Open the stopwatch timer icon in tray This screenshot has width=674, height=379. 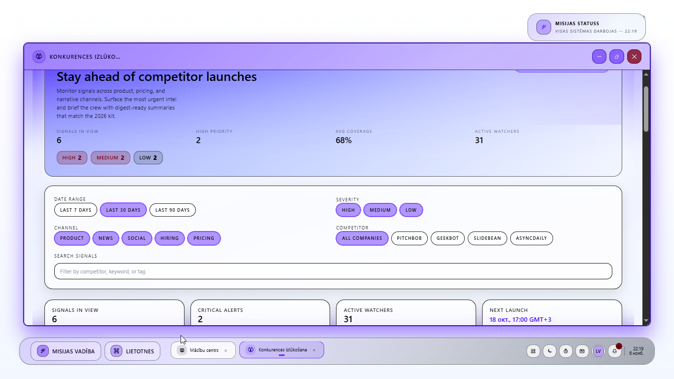tap(565, 351)
